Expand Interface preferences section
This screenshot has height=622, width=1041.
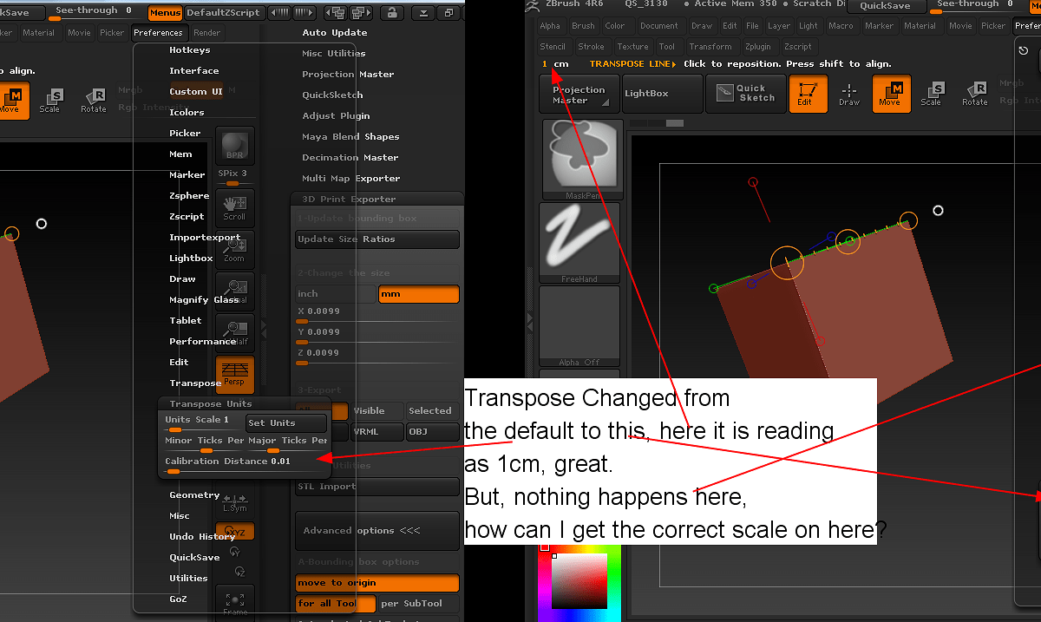(x=194, y=71)
